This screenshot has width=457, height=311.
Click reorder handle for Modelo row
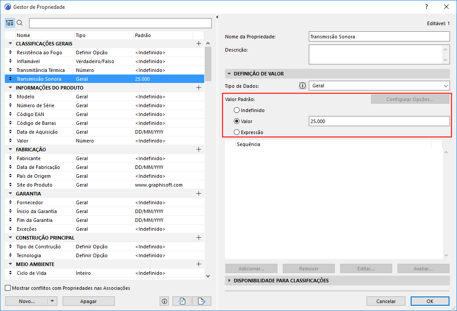click(x=10, y=97)
